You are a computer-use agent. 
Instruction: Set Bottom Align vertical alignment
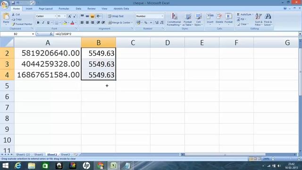(92, 16)
